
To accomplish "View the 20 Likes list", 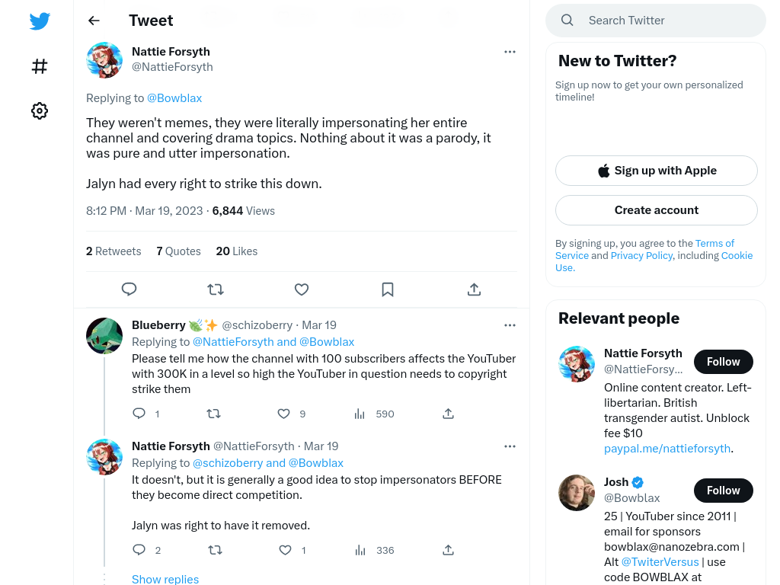I will pyautogui.click(x=236, y=251).
